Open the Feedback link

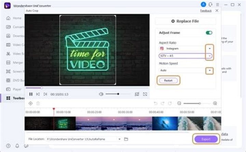coord(206,11)
